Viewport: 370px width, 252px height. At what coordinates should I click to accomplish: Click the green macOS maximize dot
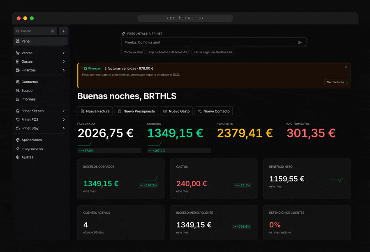[x=32, y=18]
